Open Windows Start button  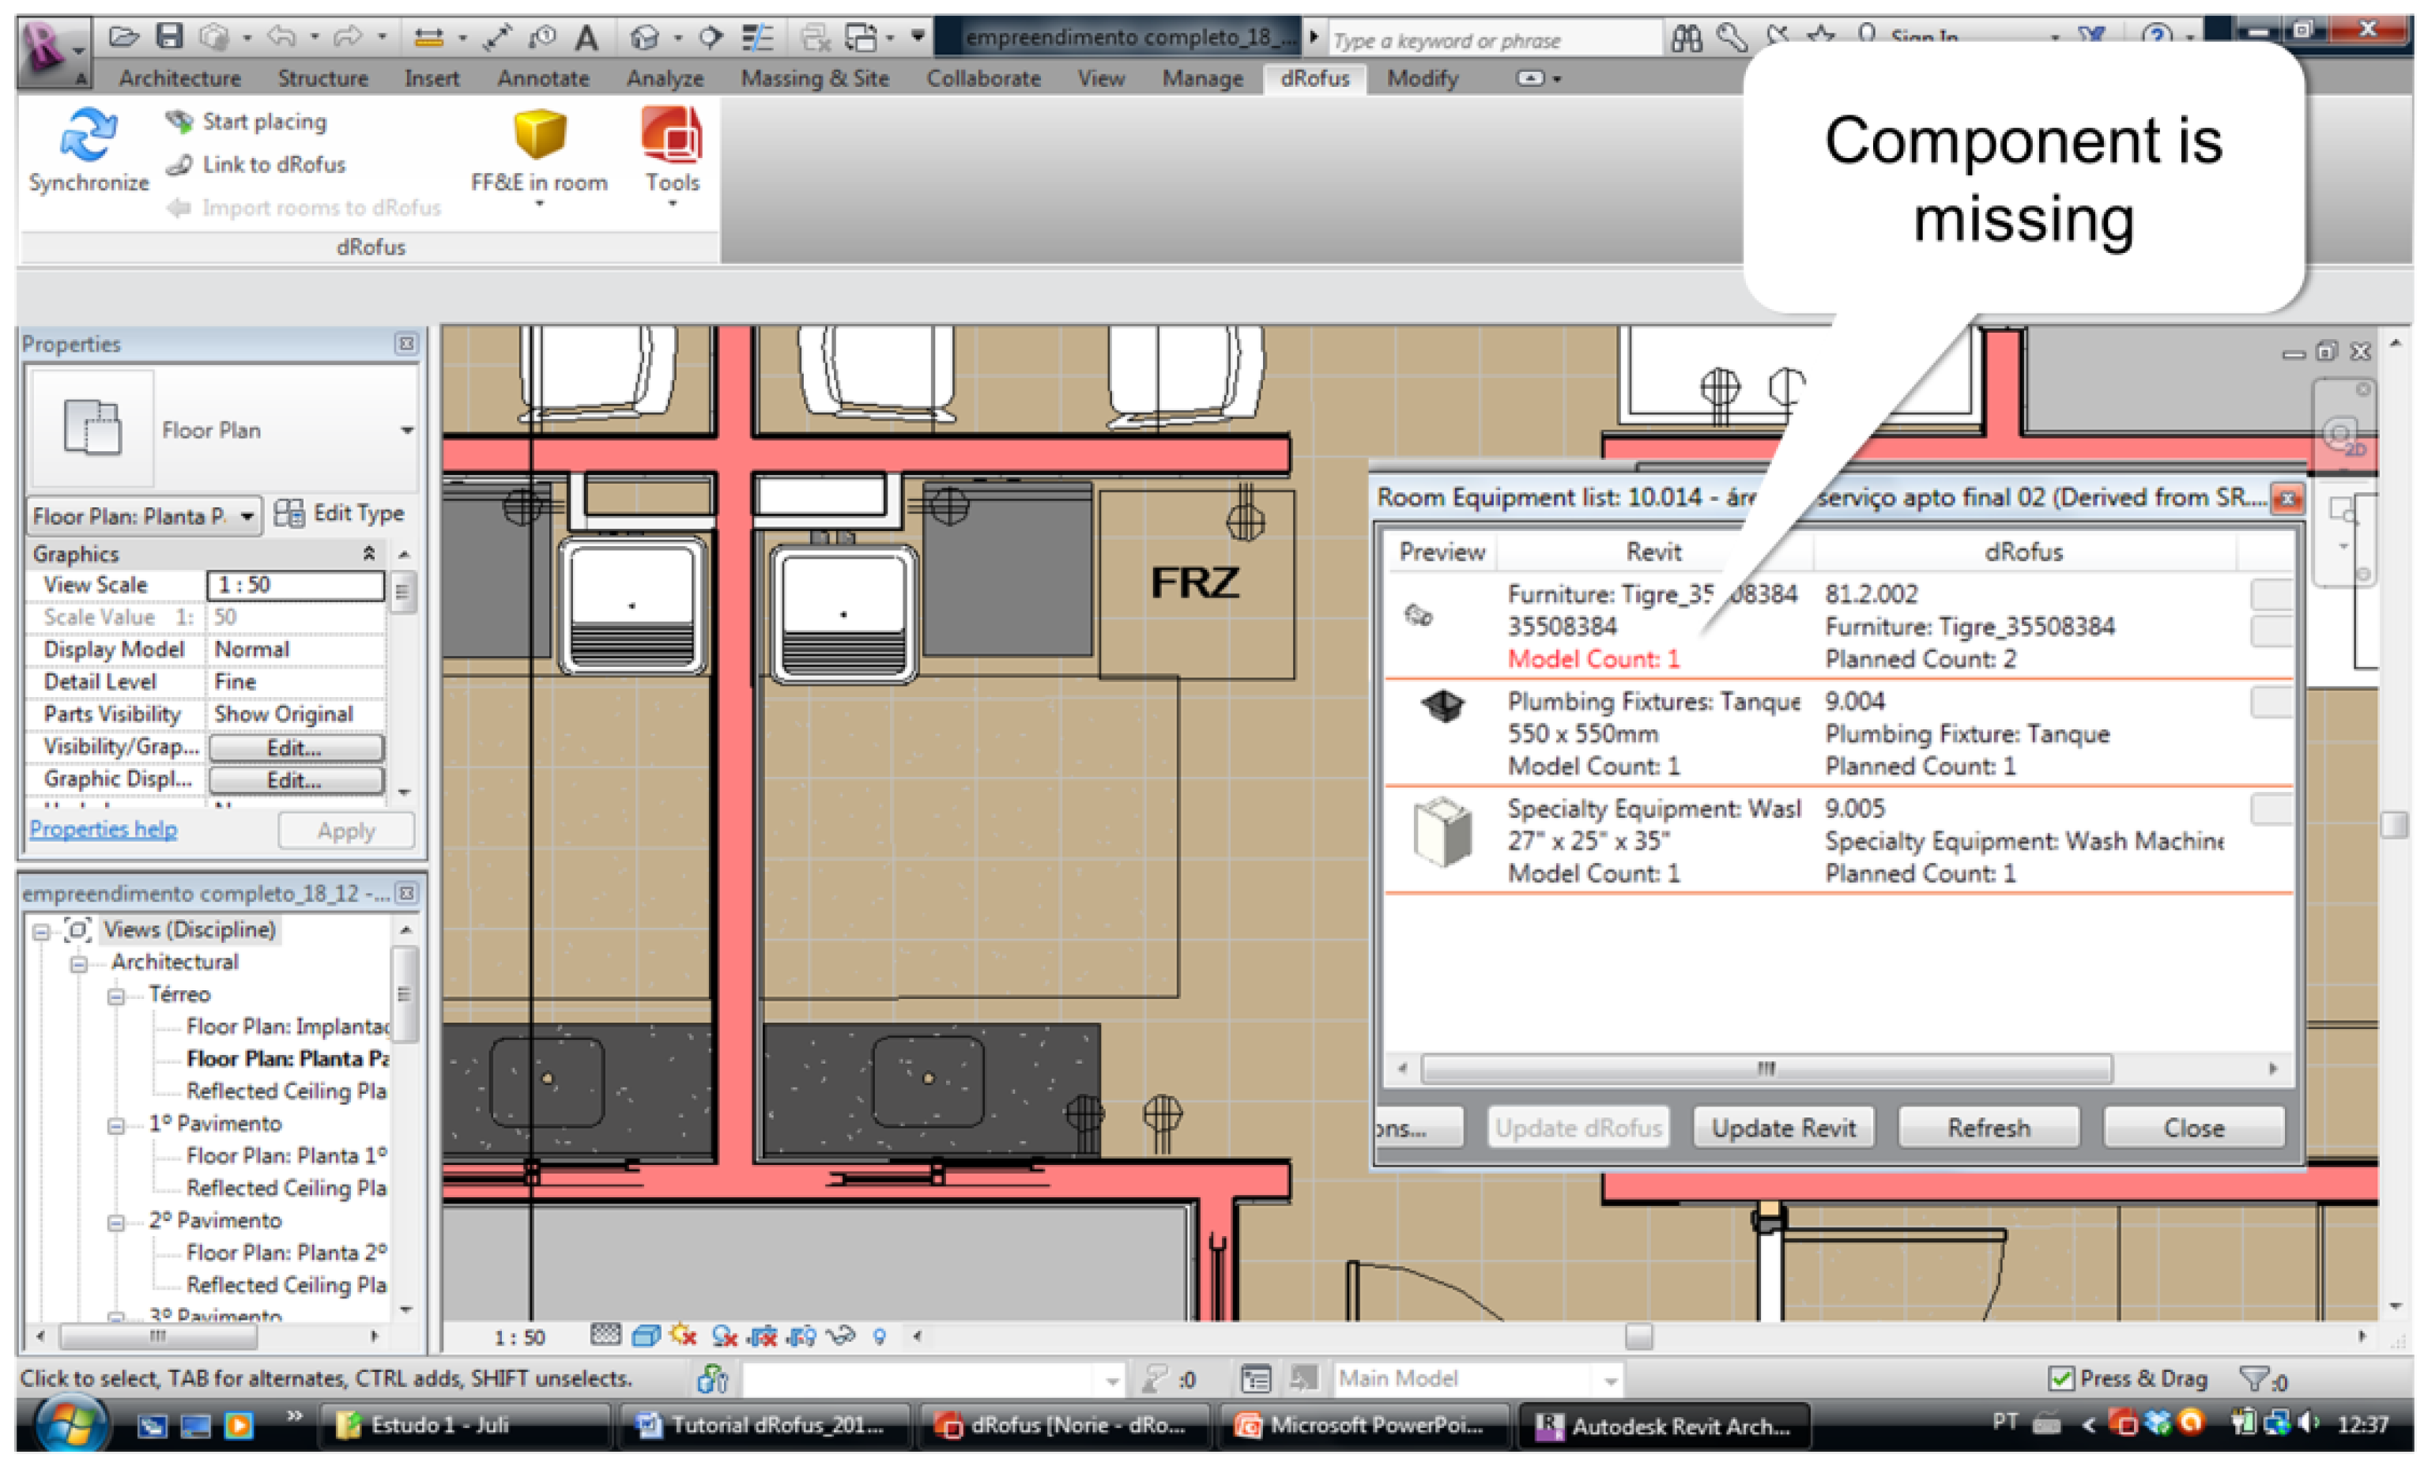click(70, 1423)
